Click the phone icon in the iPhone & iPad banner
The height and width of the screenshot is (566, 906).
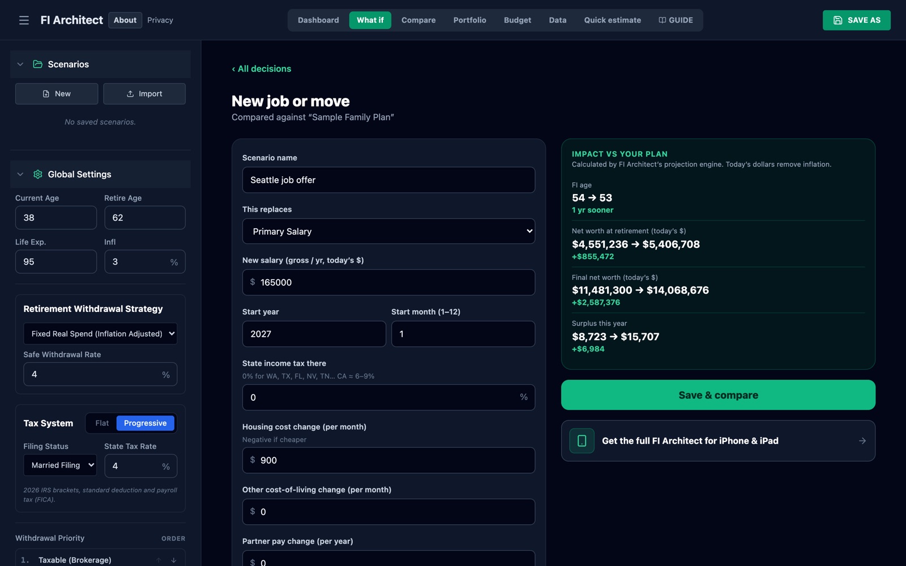click(x=582, y=441)
